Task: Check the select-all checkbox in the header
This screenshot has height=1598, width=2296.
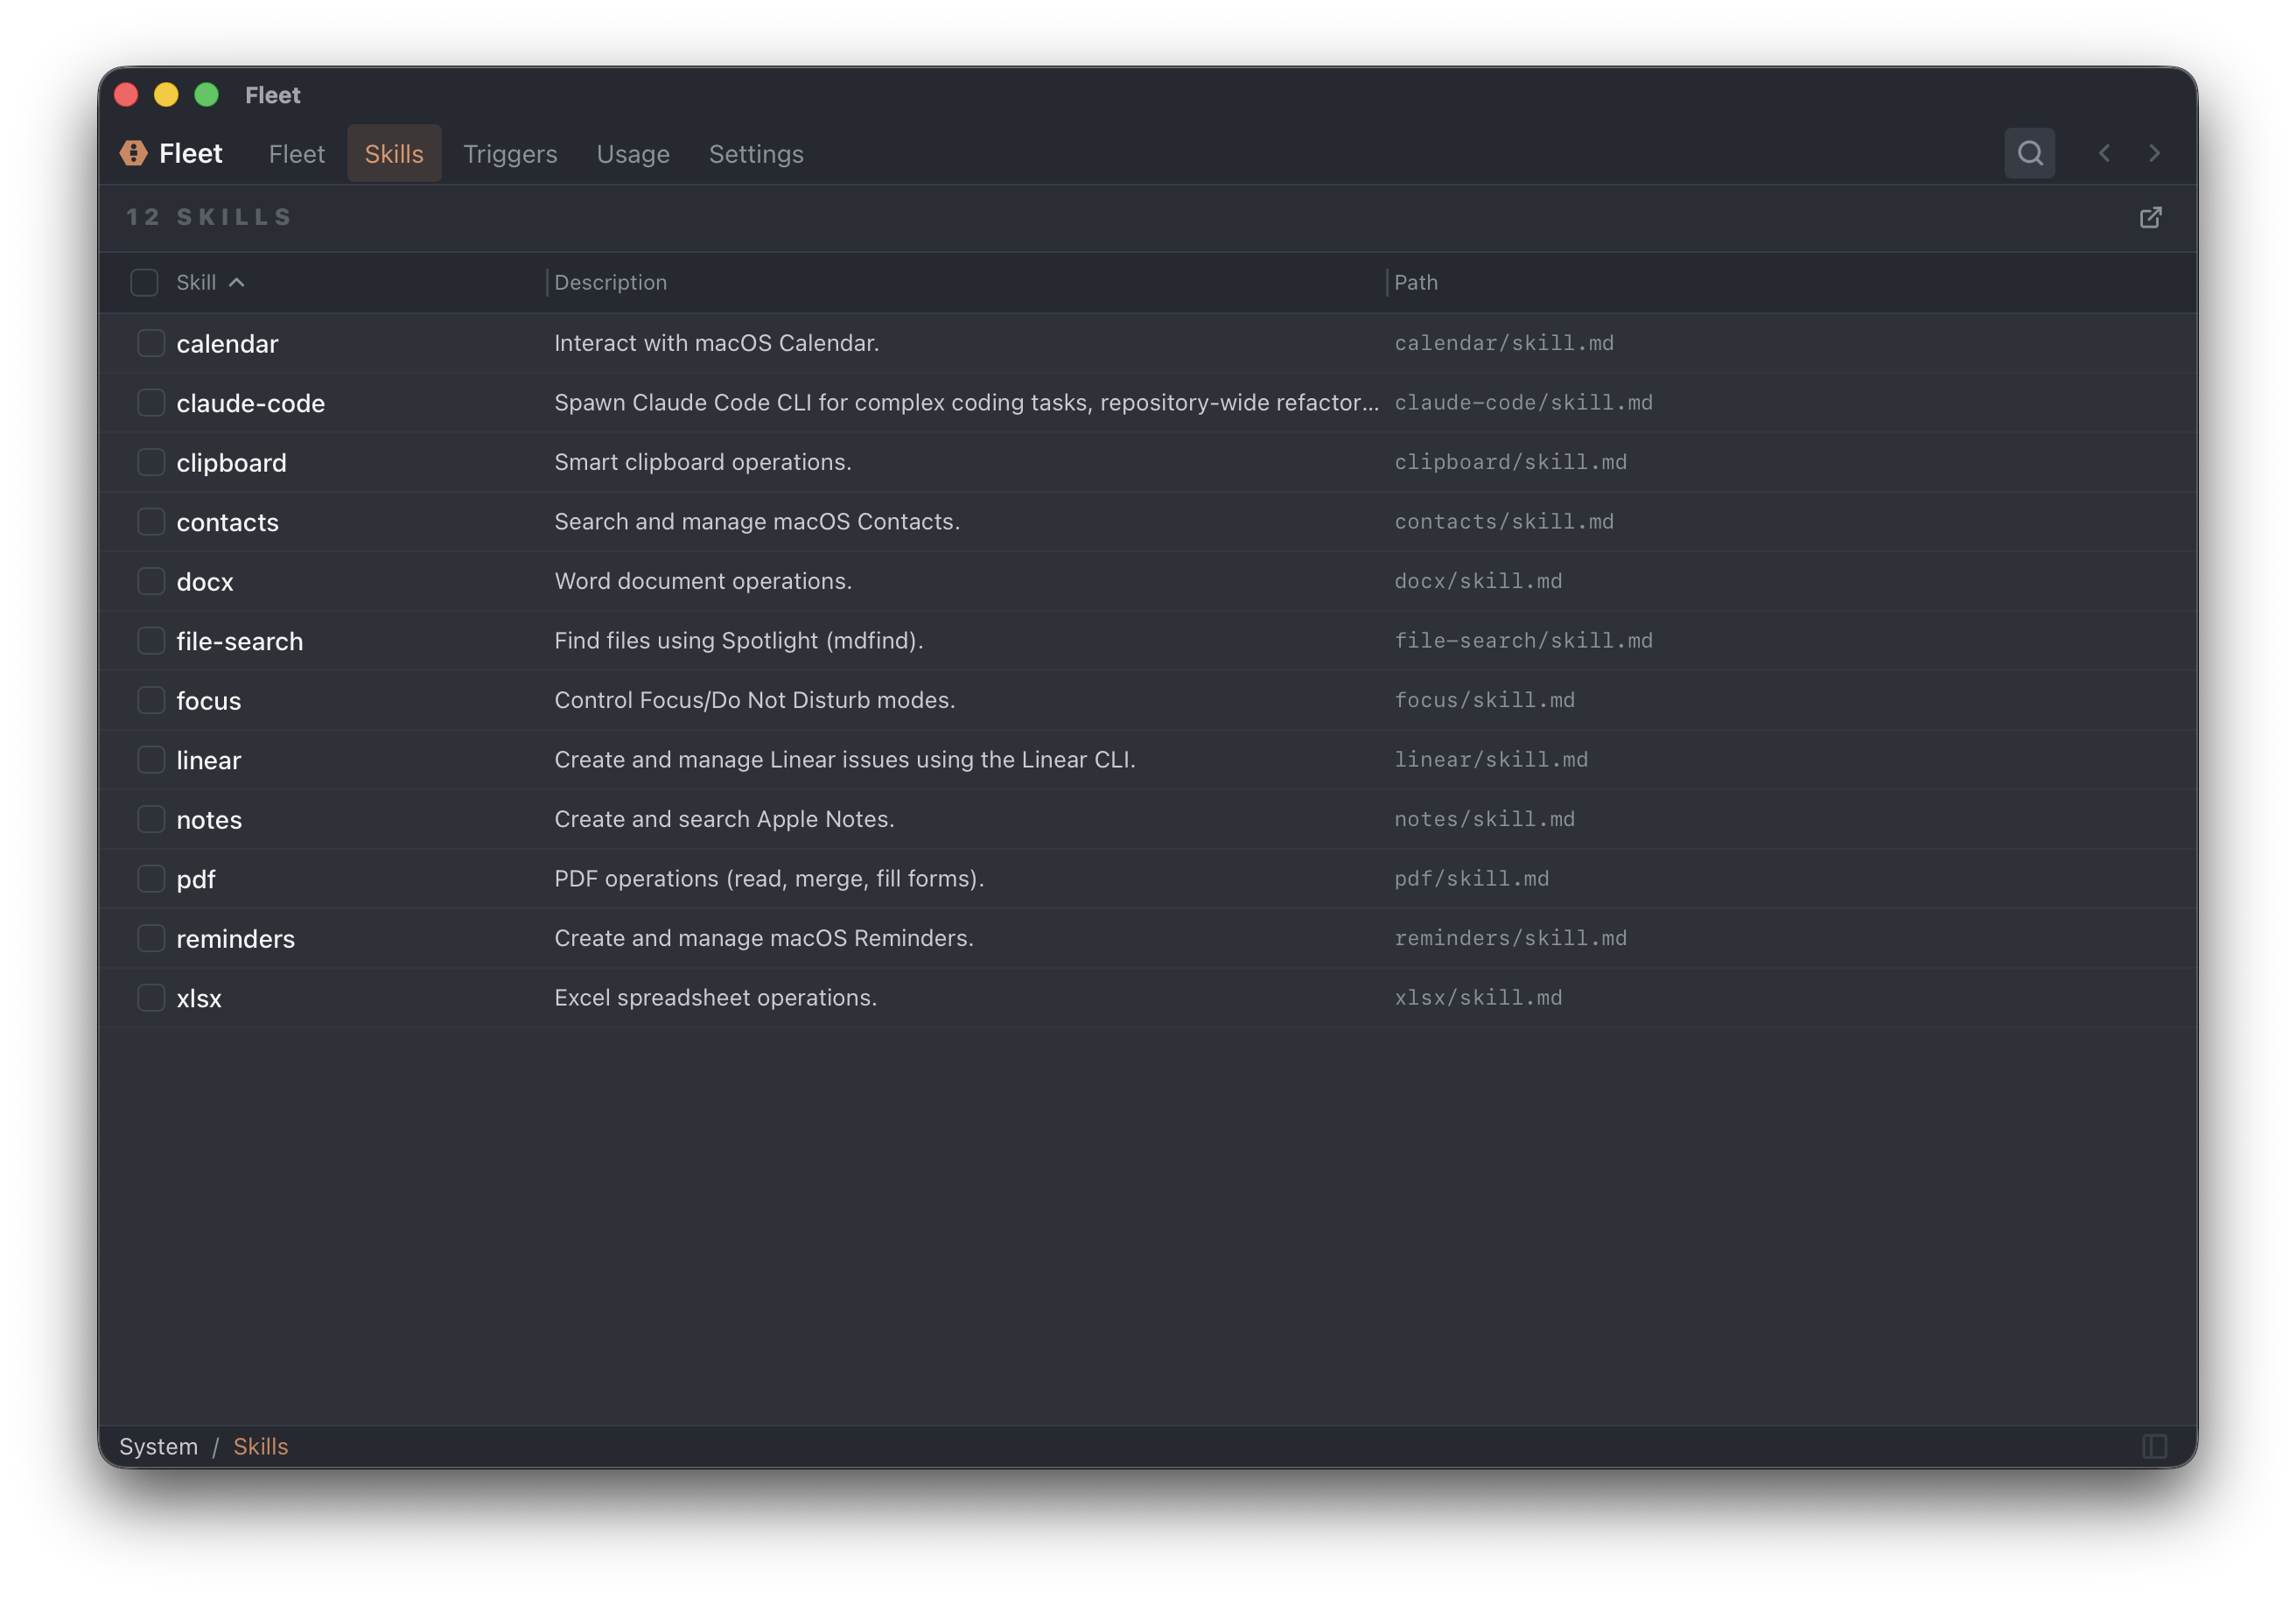Action: pyautogui.click(x=144, y=282)
